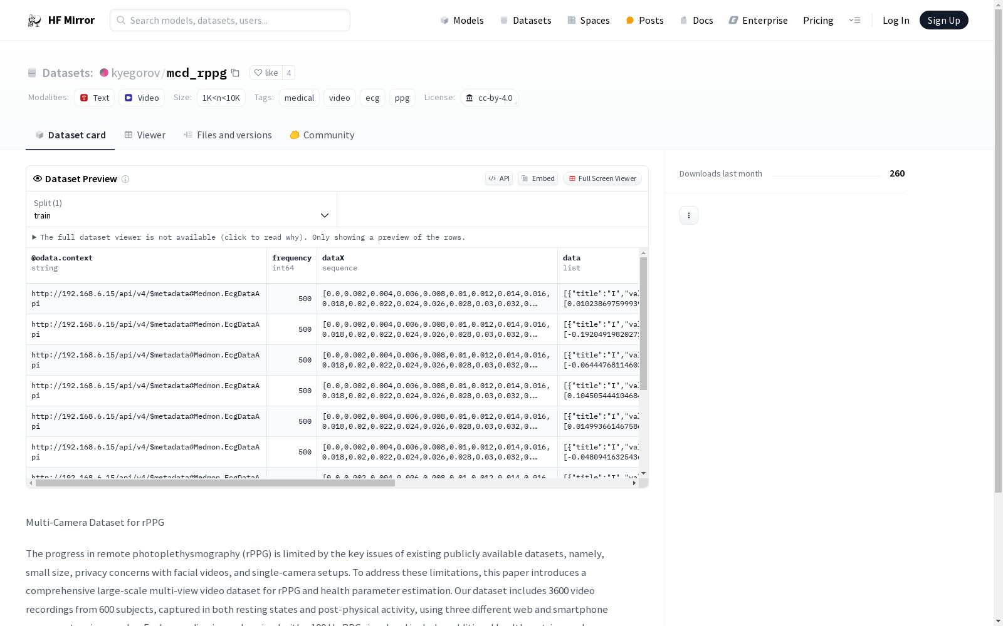
Task: Click the heart like button
Action: click(266, 73)
